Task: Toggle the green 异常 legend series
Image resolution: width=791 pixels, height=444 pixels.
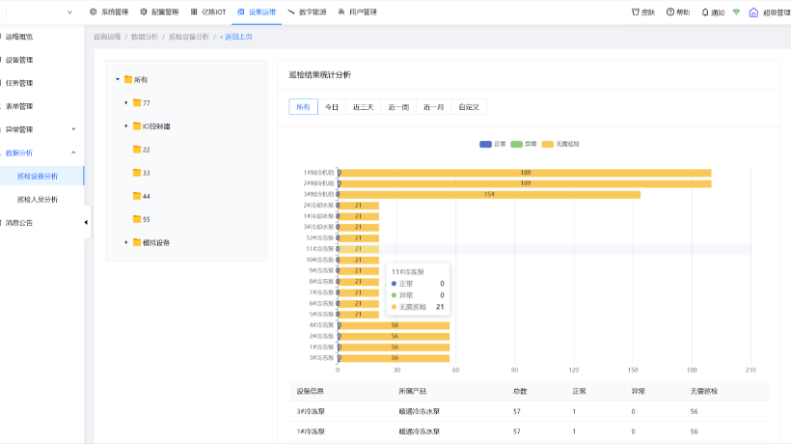Action: pos(524,144)
